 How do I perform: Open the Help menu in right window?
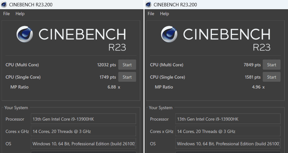[164, 14]
